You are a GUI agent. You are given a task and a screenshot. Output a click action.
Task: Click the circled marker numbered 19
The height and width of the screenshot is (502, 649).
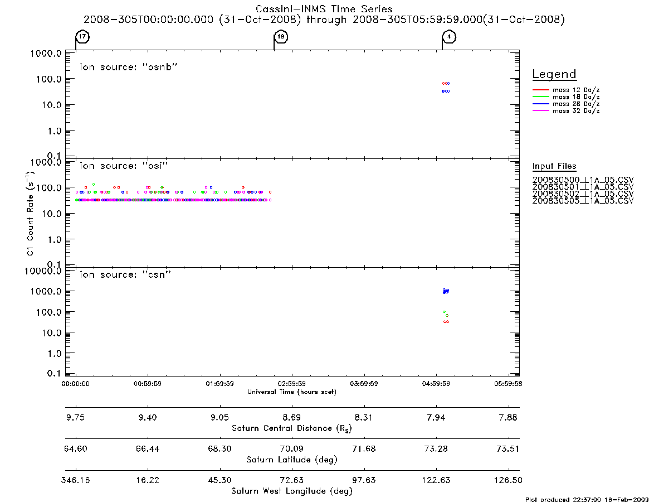281,36
